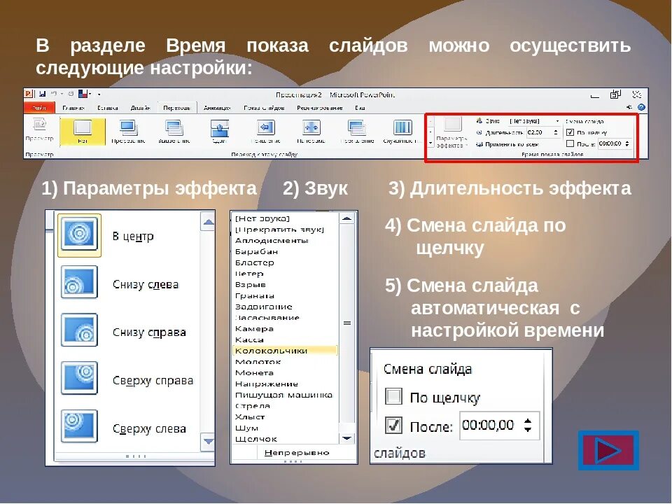Click the Длительность value field 02,00

click(x=539, y=132)
